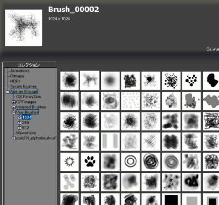Image resolution: width=219 pixels, height=205 pixels.
Task: Select the overlapping gray circles brush
Action: pos(69,182)
